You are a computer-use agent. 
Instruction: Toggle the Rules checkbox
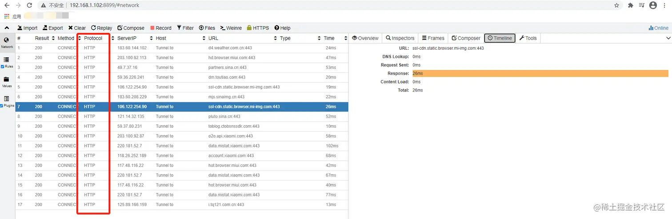pos(3,67)
